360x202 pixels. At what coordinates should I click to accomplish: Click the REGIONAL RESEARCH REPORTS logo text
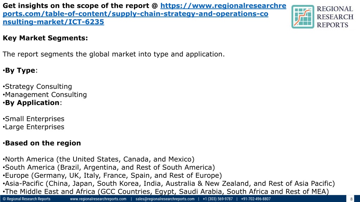pos(335,16)
